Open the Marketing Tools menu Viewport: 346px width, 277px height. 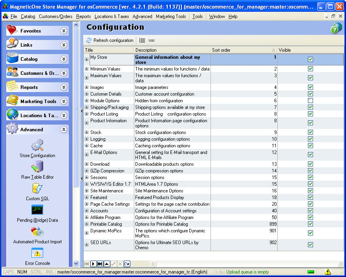coord(171,16)
